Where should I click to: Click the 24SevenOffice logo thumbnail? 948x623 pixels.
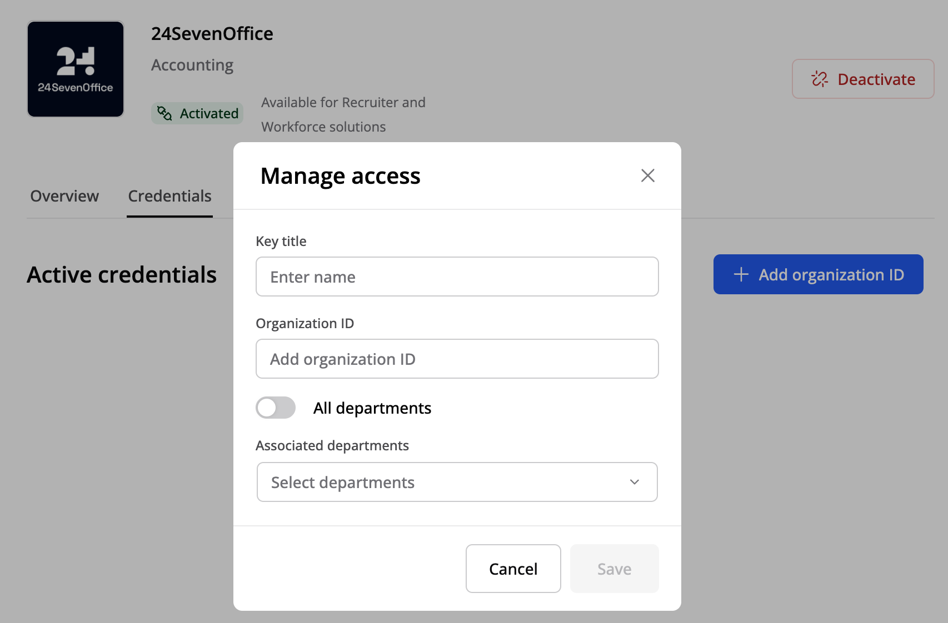tap(76, 69)
